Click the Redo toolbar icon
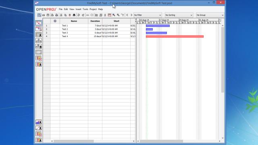The width and height of the screenshot is (258, 145). (x=83, y=15)
